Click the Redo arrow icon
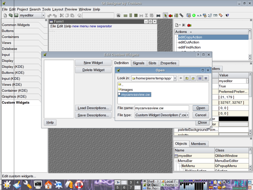Screen dimensions: 253x190 (55, 15)
